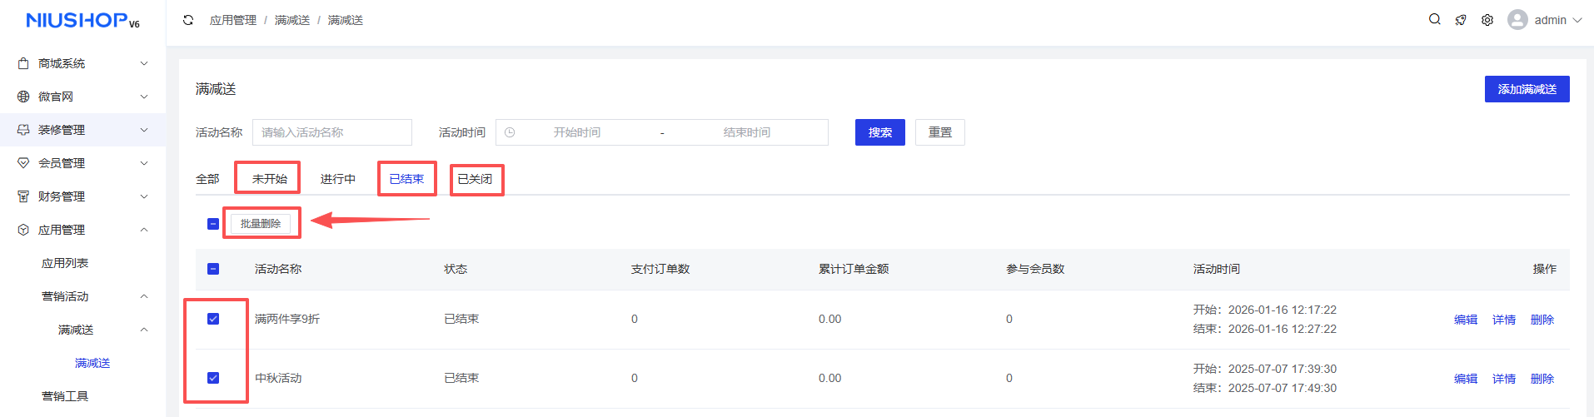Screen dimensions: 1594x417
Task: Open the search magnifier icon
Action: [x=1434, y=19]
